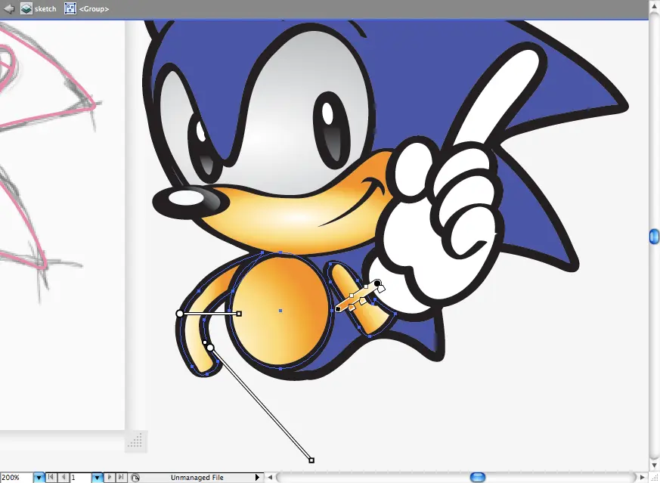660x483 pixels.
Task: Click the belly ellipse center point
Action: 280,311
